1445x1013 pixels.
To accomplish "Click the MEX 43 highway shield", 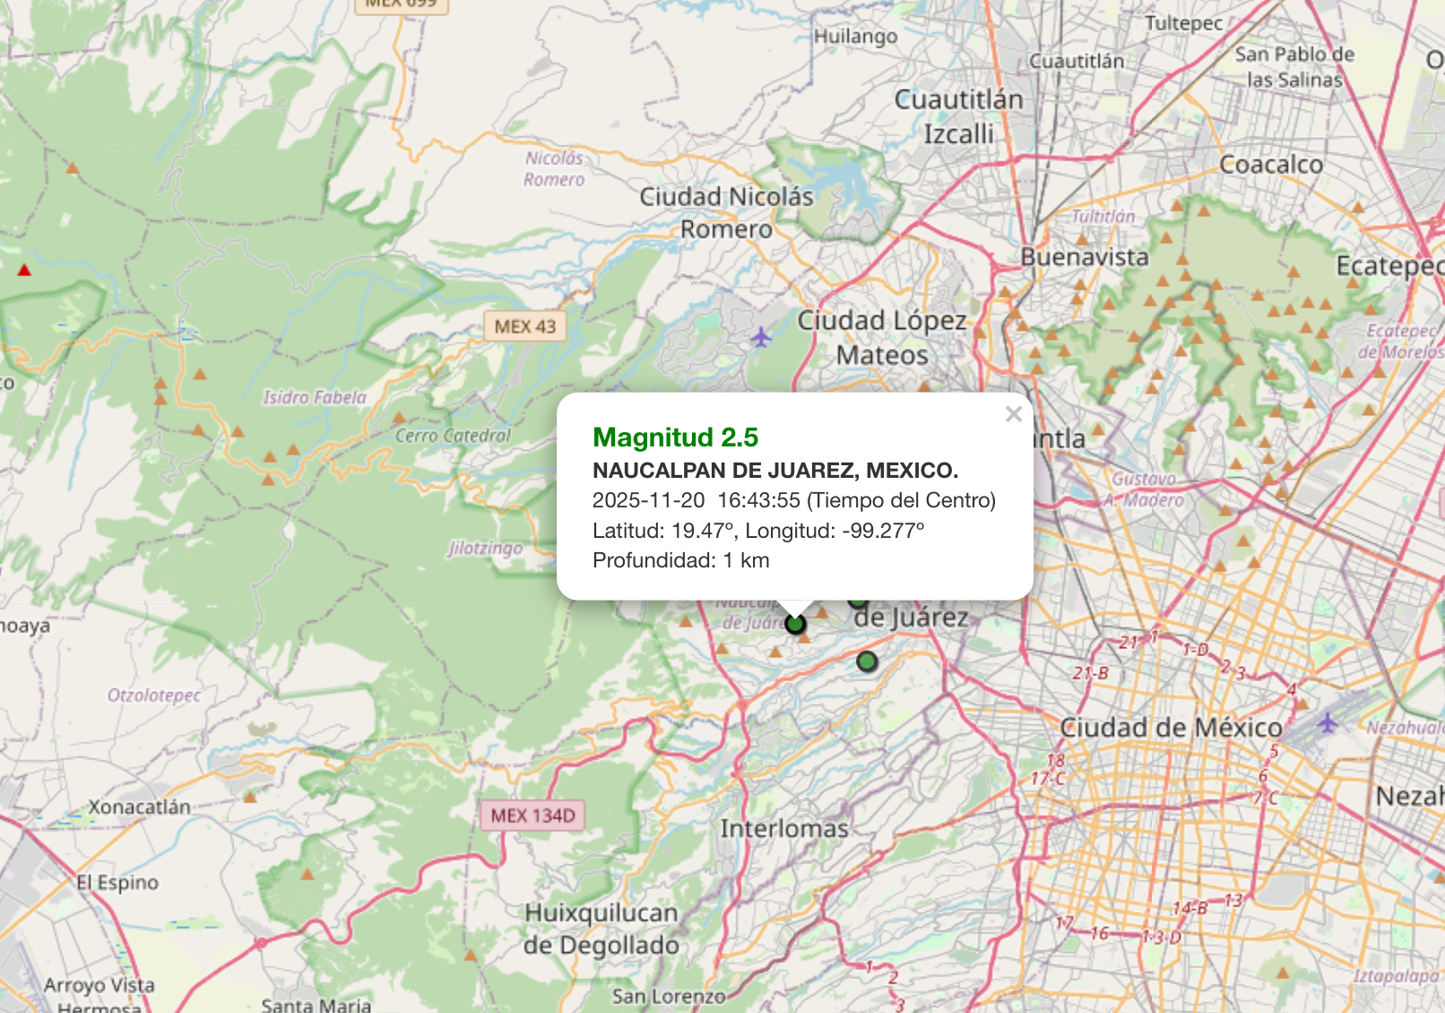I will (525, 326).
